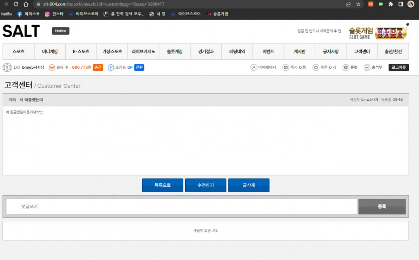Image resolution: width=419 pixels, height=260 pixels.
Task: Click the 로그아웃 button
Action: (398, 67)
